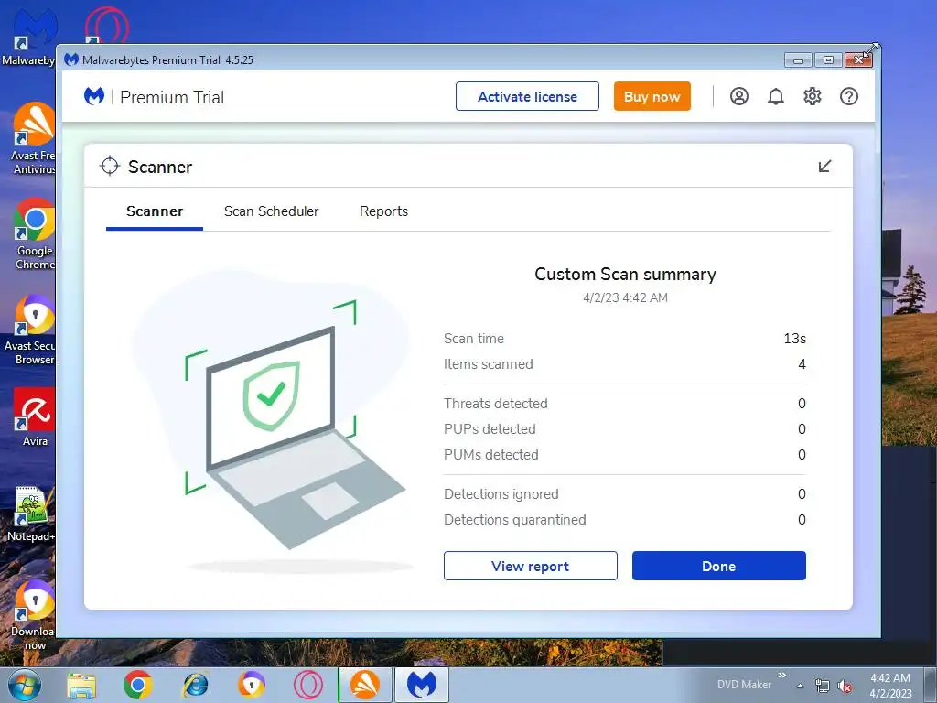Launch Chrome from the taskbar
This screenshot has height=703, width=937.
tap(138, 685)
